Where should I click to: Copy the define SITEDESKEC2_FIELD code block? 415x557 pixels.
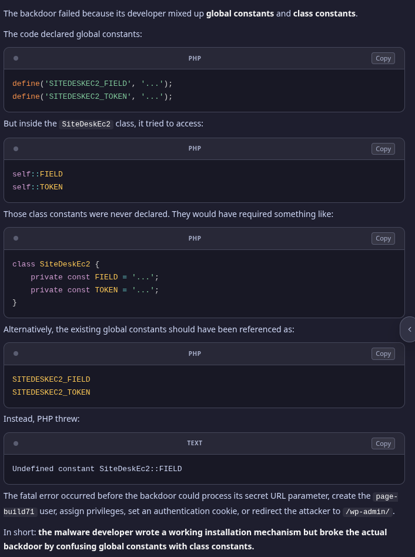point(383,58)
